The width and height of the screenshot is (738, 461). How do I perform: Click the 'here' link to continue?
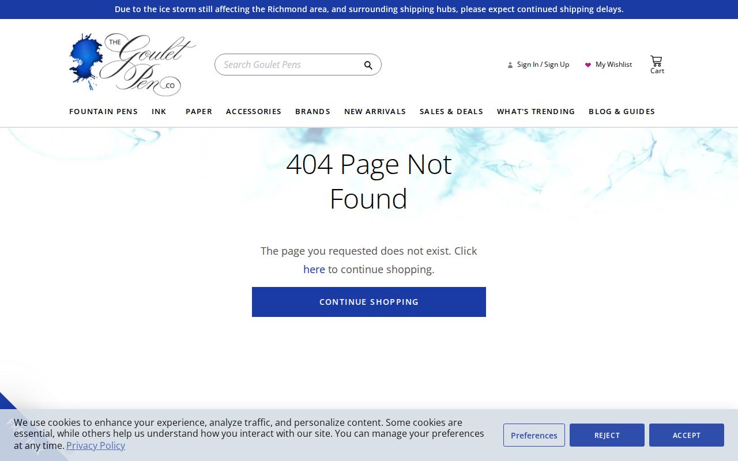click(x=314, y=269)
